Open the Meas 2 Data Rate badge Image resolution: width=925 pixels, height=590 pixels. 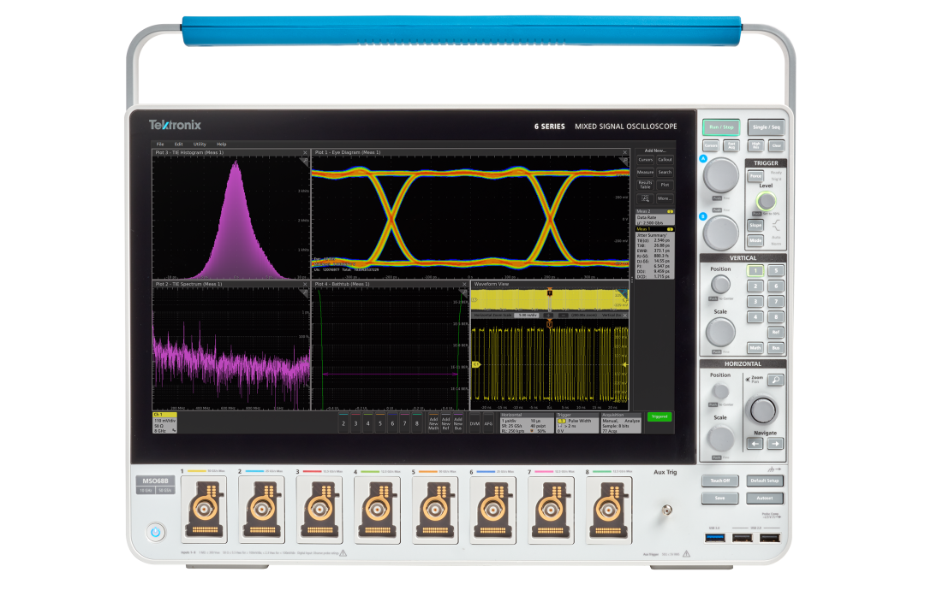tap(655, 216)
